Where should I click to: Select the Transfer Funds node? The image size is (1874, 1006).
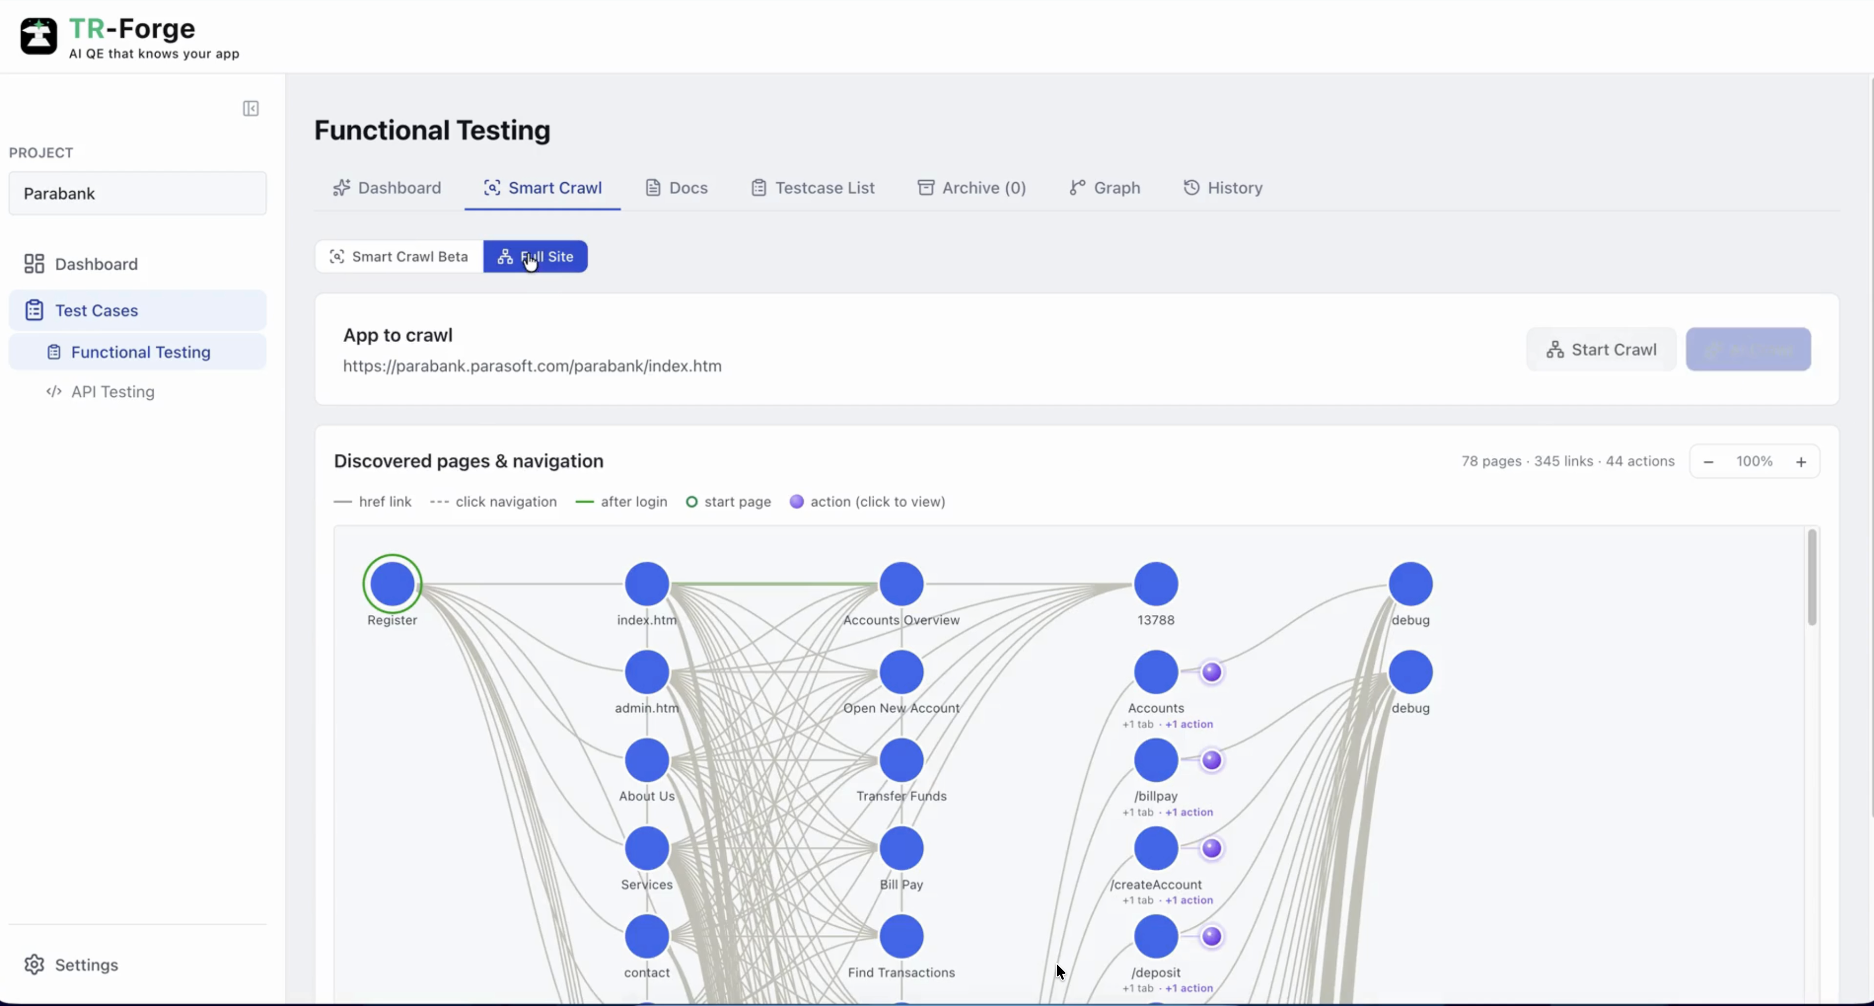[x=902, y=760]
